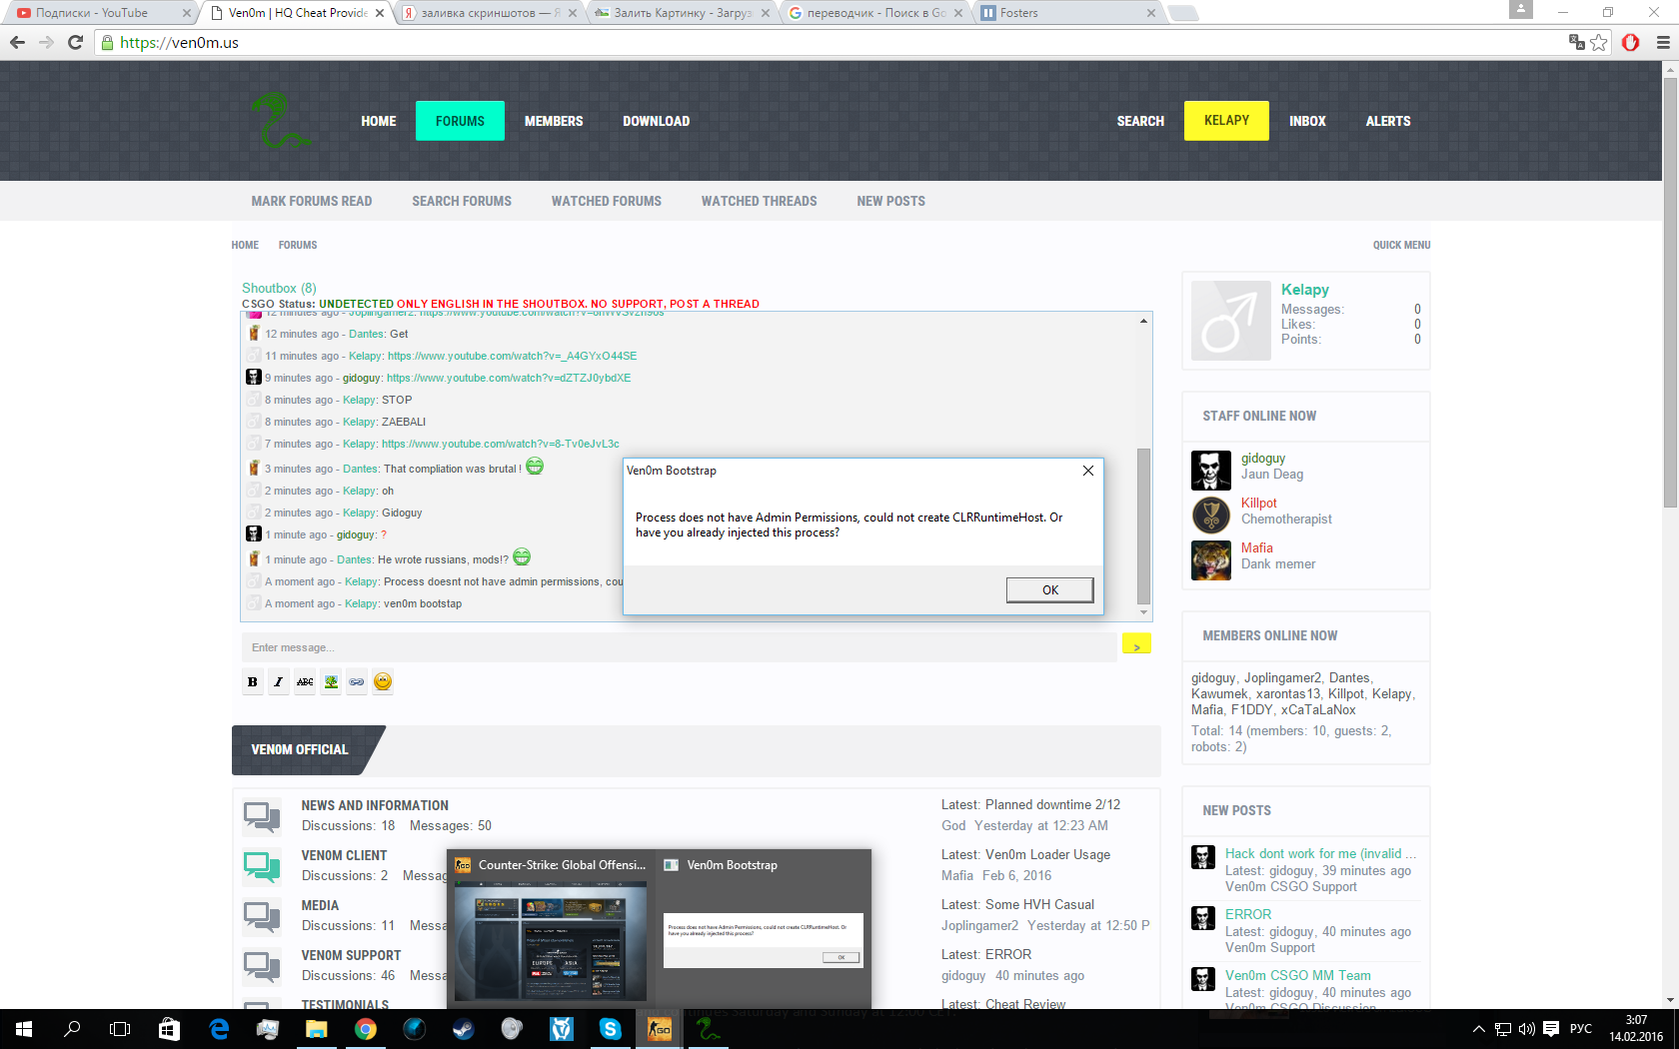1679x1049 pixels.
Task: Click the Chrome forward arrow
Action: (x=46, y=43)
